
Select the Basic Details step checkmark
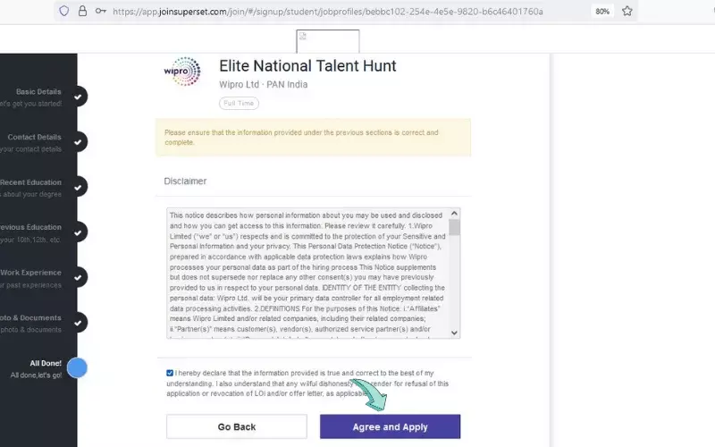pyautogui.click(x=78, y=97)
